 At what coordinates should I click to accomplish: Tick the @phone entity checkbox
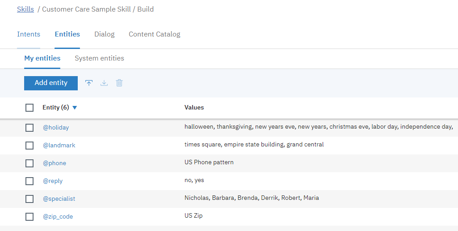click(29, 163)
